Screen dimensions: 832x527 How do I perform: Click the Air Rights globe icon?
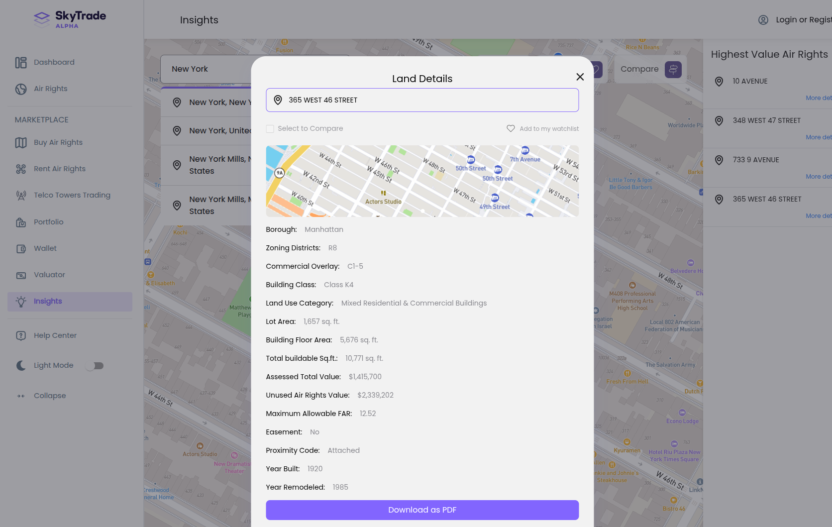point(20,89)
